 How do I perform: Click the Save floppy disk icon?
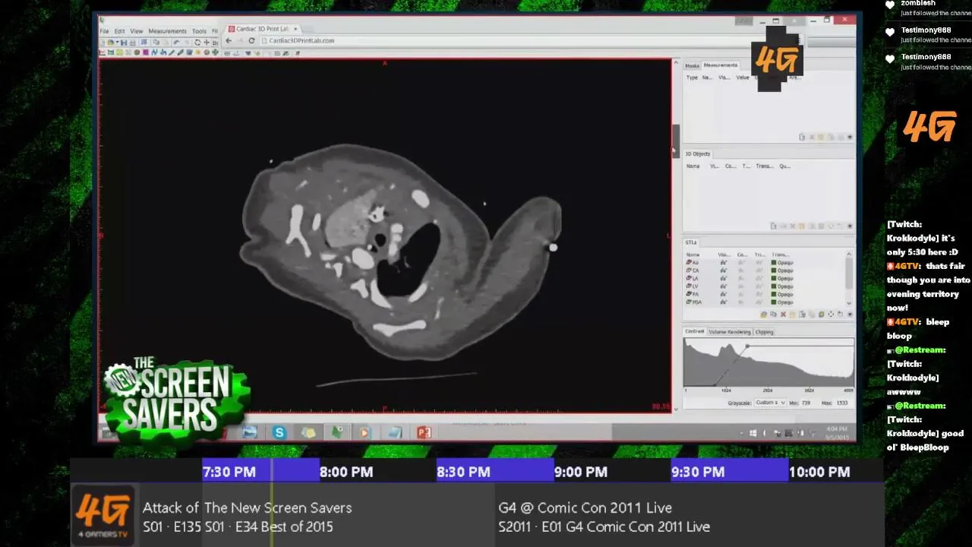[123, 42]
